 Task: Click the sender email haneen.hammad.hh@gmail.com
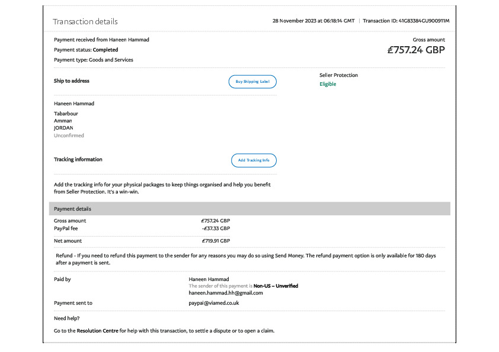(x=226, y=293)
